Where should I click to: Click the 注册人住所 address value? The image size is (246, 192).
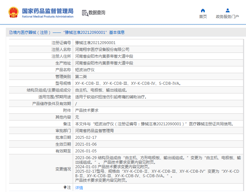coord(104,56)
